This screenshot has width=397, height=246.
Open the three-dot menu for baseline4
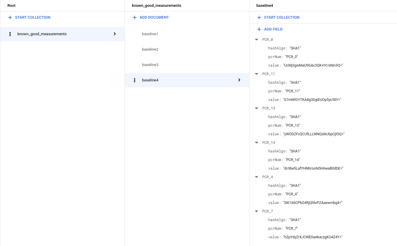135,80
